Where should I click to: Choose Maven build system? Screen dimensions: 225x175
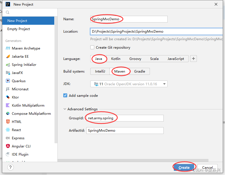click(120, 71)
